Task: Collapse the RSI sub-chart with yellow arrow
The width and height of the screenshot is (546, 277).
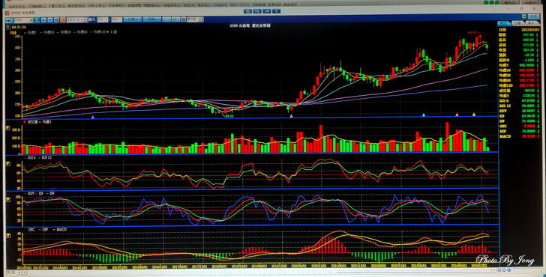Action: (8, 163)
